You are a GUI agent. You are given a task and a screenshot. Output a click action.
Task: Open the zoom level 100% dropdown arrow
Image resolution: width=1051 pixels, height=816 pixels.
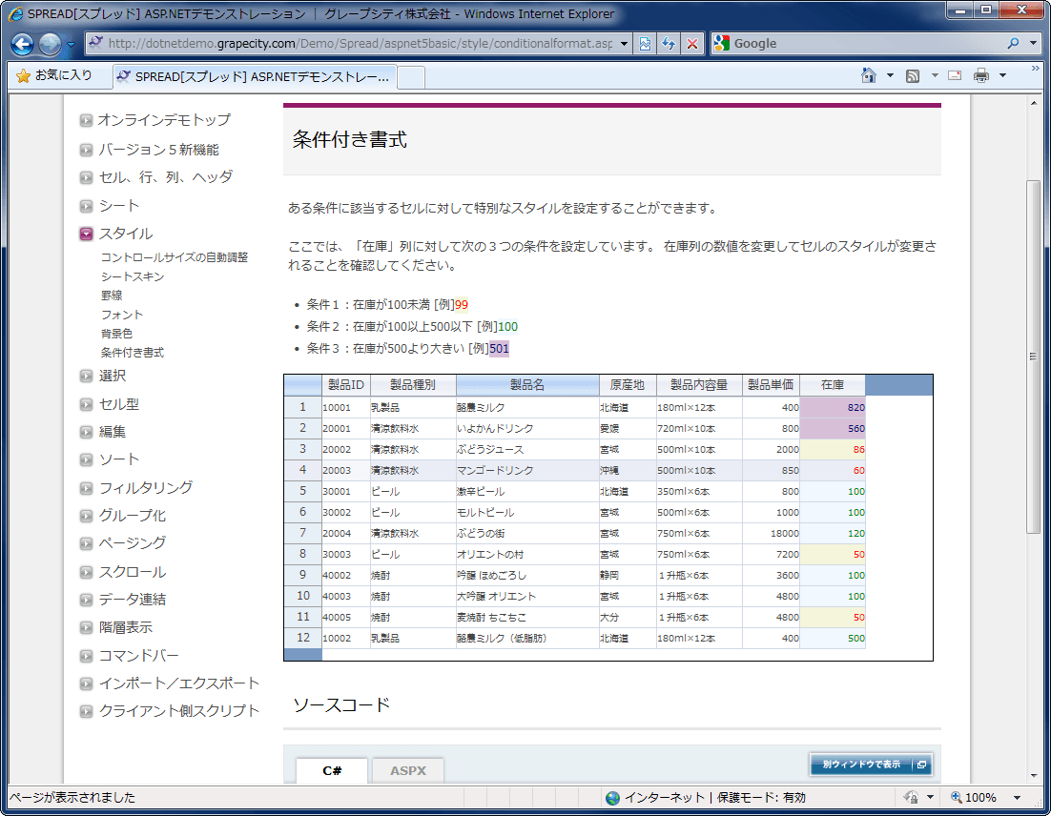pyautogui.click(x=1017, y=798)
